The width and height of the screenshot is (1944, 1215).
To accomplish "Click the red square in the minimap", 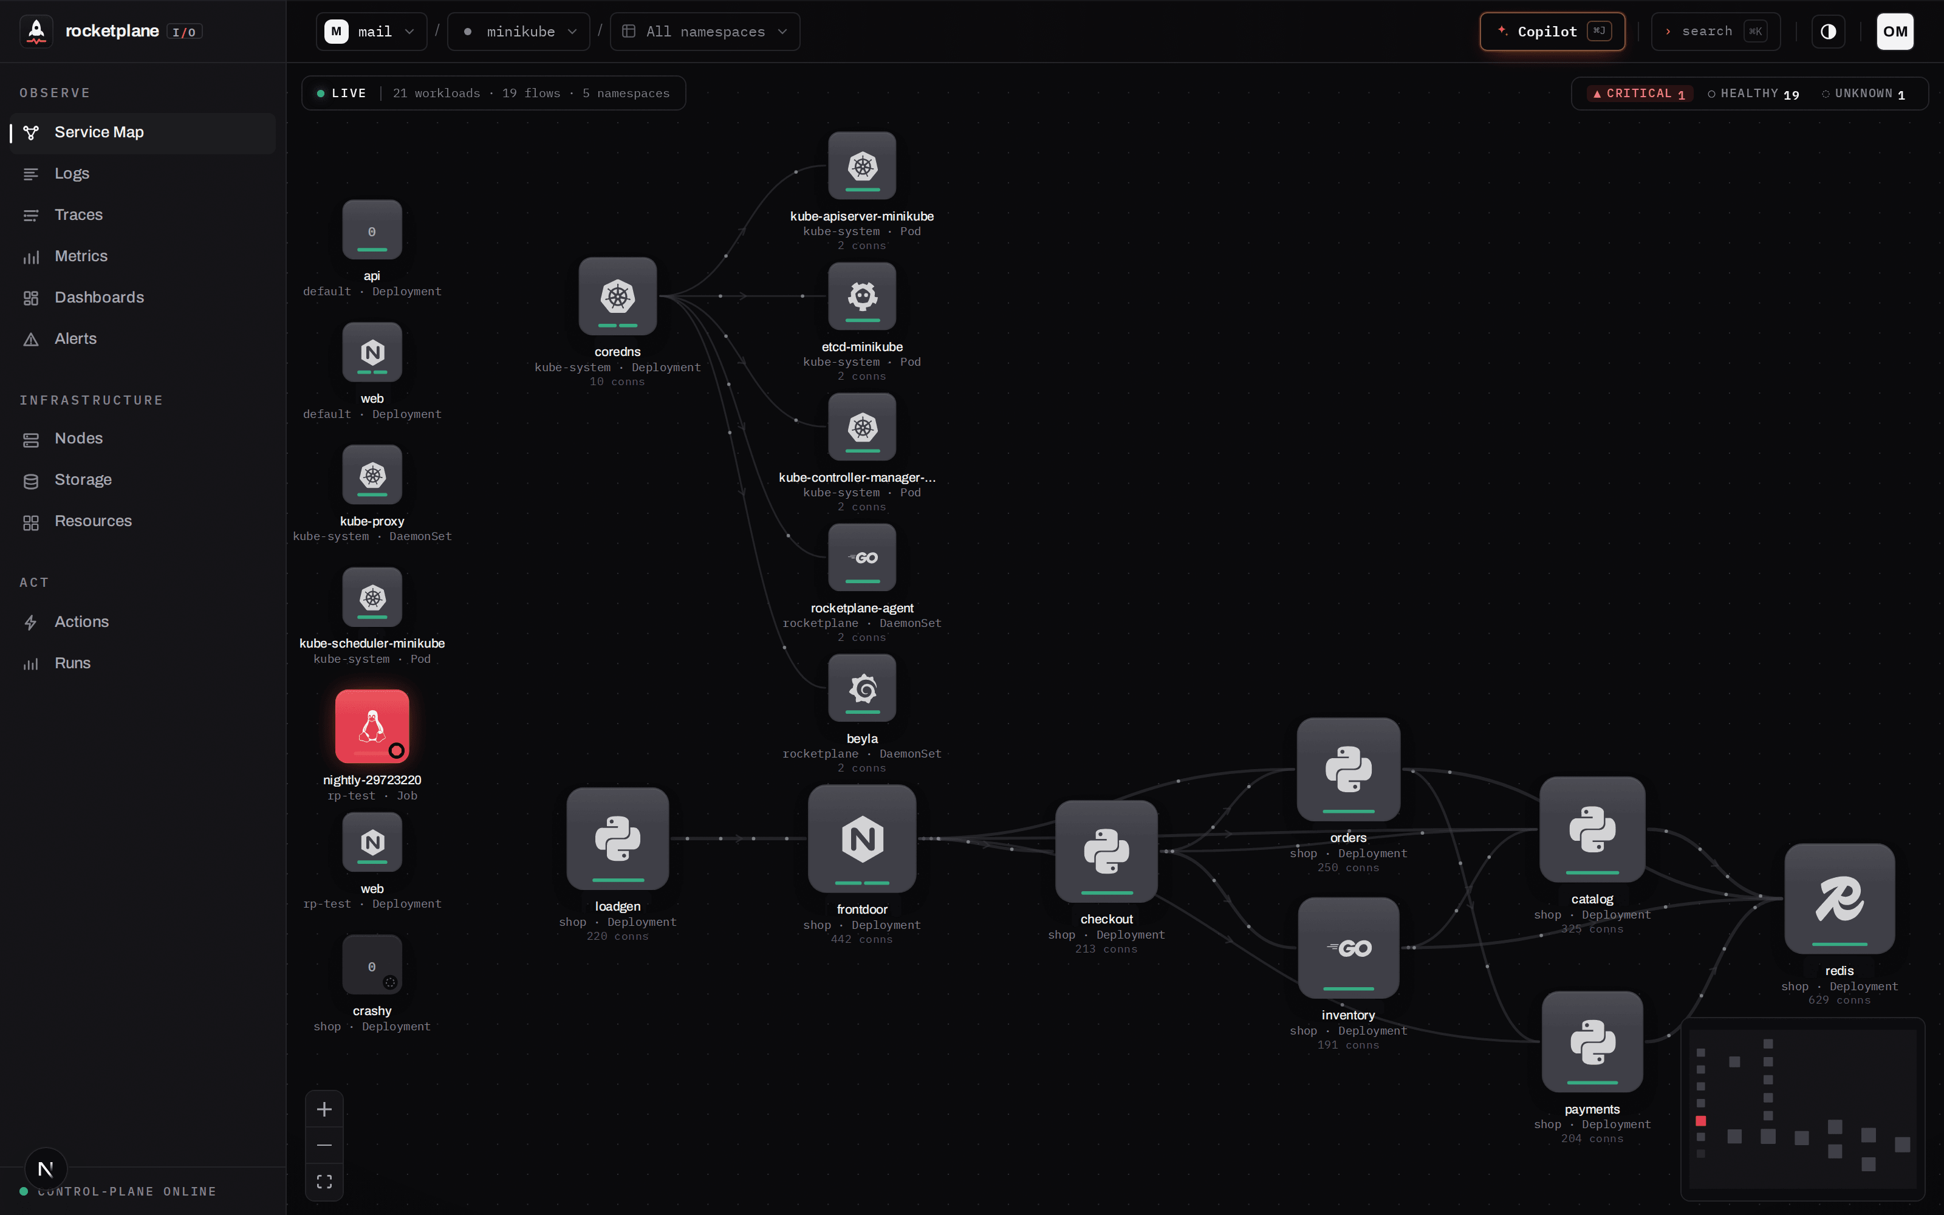I will pyautogui.click(x=1700, y=1120).
